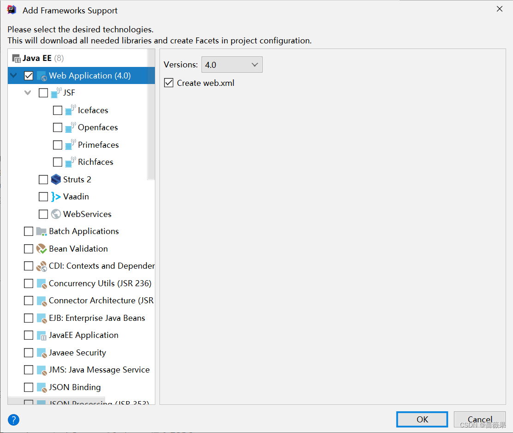Check the JMS Java Message Service checkbox
This screenshot has width=513, height=433.
pos(29,370)
